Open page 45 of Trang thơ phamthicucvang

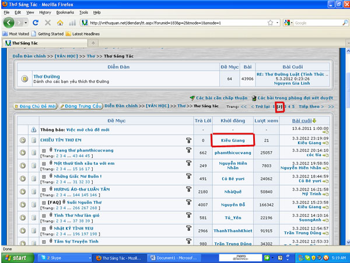click(x=87, y=156)
